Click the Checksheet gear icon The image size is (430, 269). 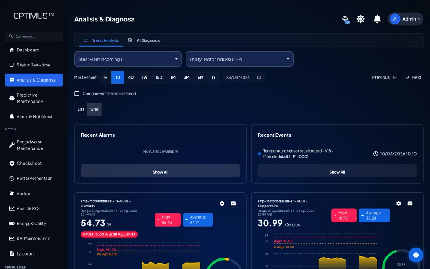(12, 164)
